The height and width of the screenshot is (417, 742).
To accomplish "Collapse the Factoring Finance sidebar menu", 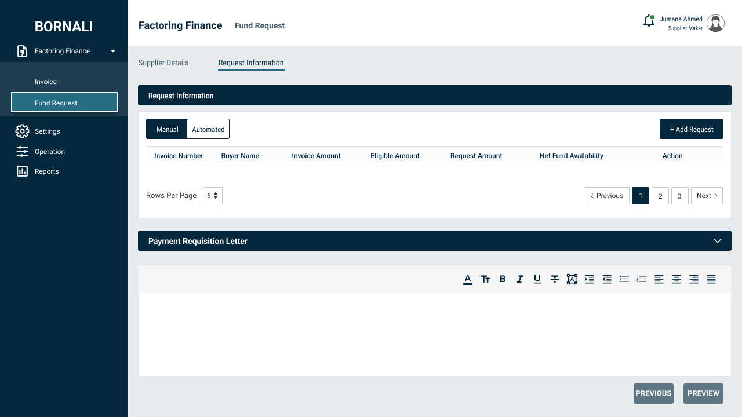I will coord(113,51).
